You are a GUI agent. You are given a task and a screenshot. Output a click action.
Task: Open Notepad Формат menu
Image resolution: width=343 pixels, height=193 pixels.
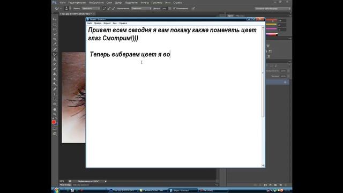107,23
